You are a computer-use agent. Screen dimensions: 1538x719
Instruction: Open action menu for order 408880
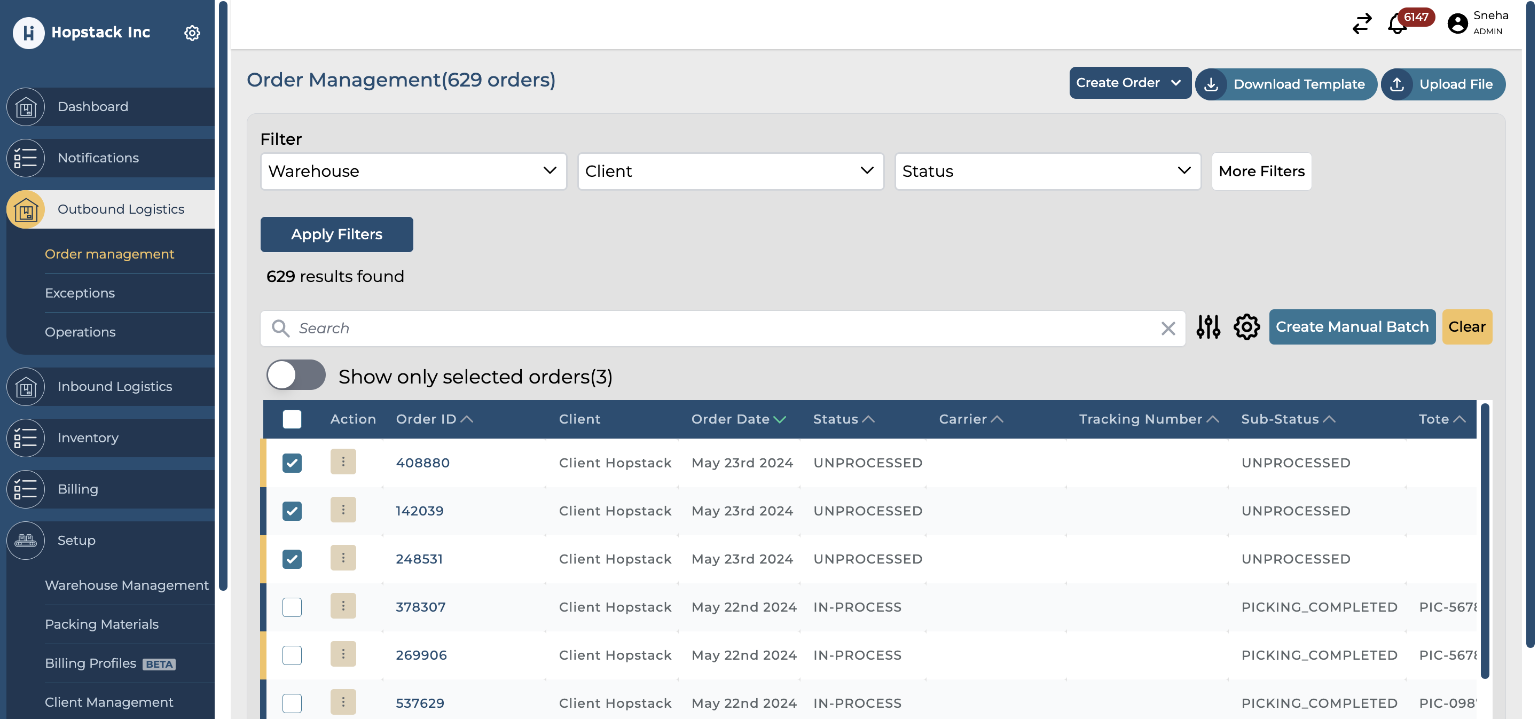343,462
